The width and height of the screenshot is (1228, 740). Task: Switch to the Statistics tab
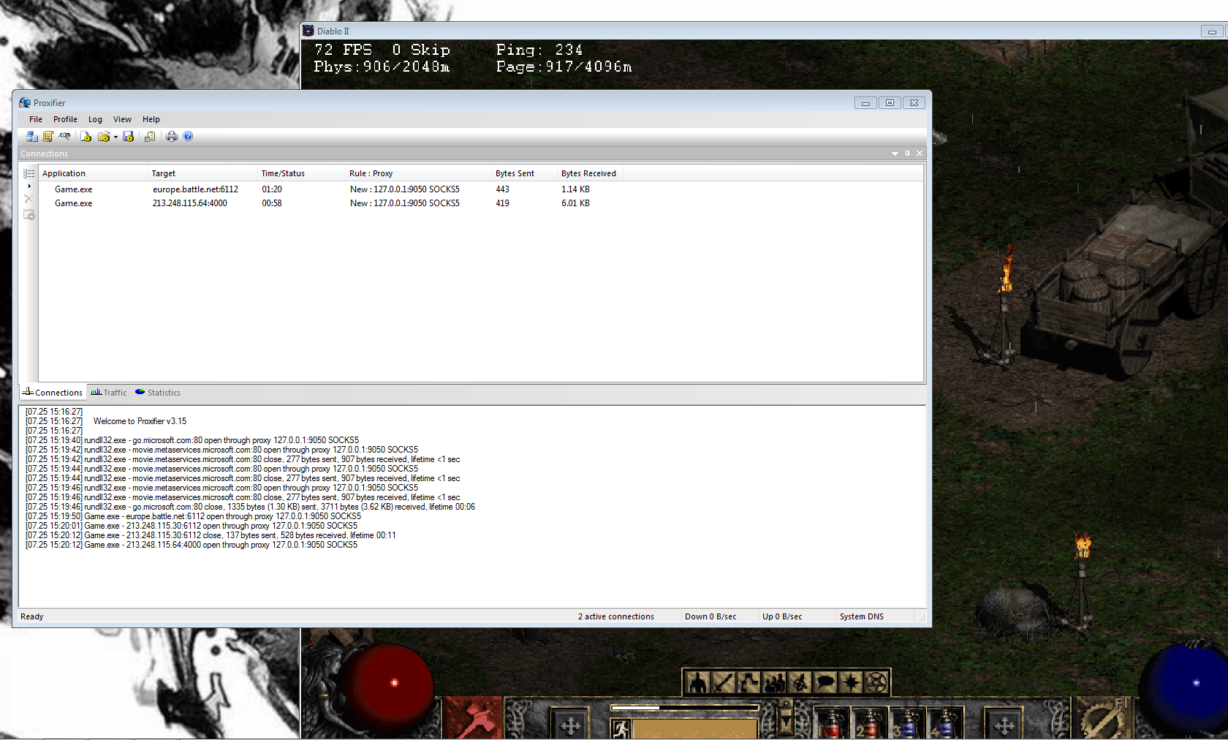158,393
